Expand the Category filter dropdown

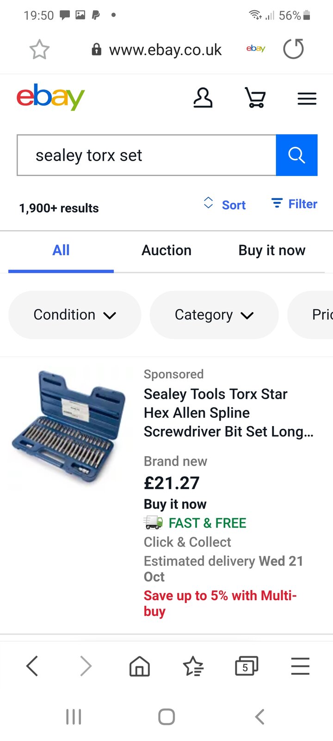pos(214,315)
